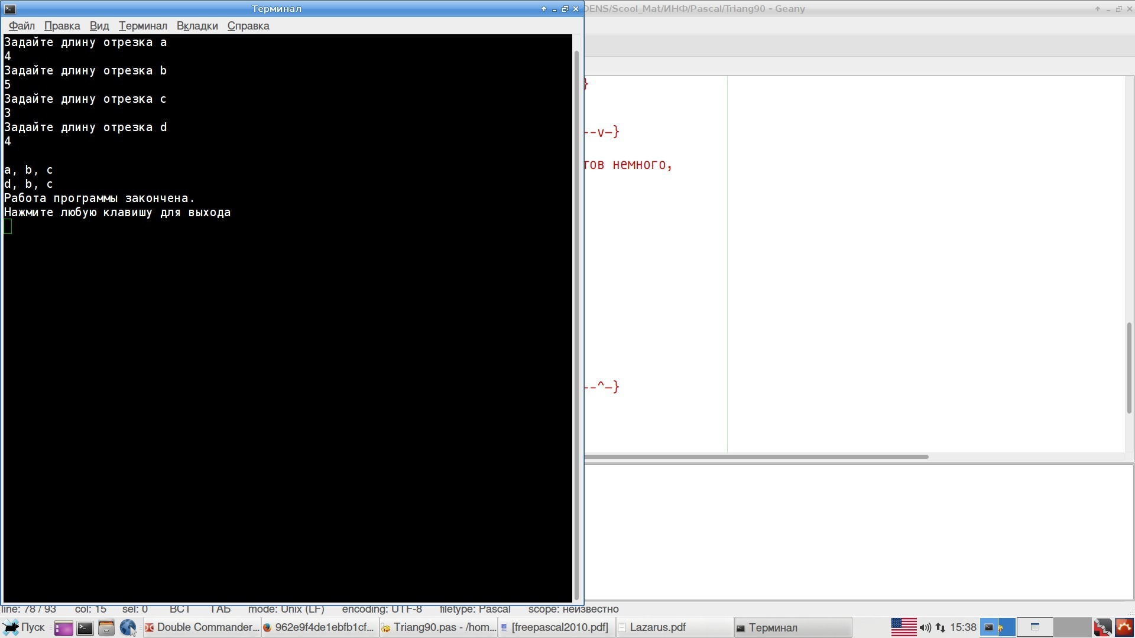Open the file manager drawer icon
The width and height of the screenshot is (1135, 638).
tap(106, 628)
